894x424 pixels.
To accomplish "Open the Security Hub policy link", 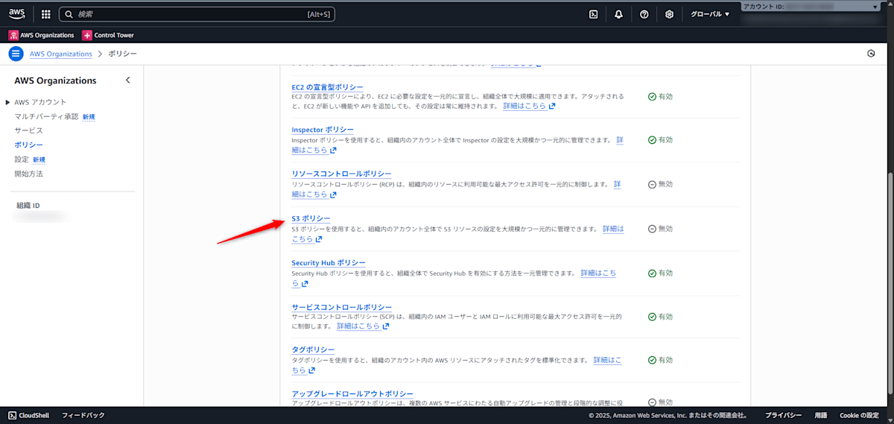I will [329, 263].
